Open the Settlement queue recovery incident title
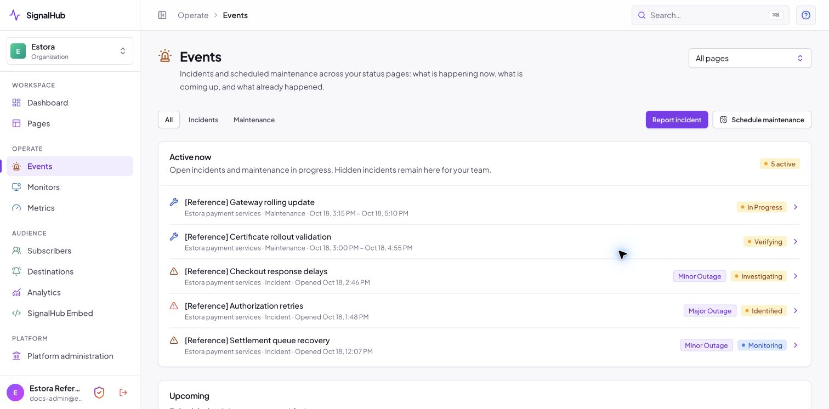Screen dimensions: 829x409 (x=257, y=340)
